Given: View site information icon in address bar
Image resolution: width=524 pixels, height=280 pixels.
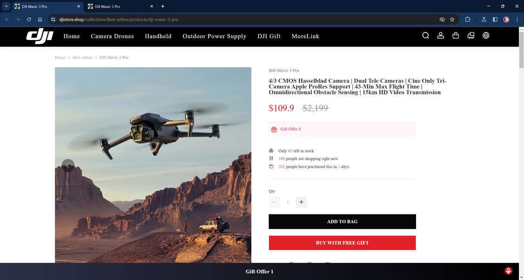Looking at the screenshot, I should [x=53, y=20].
